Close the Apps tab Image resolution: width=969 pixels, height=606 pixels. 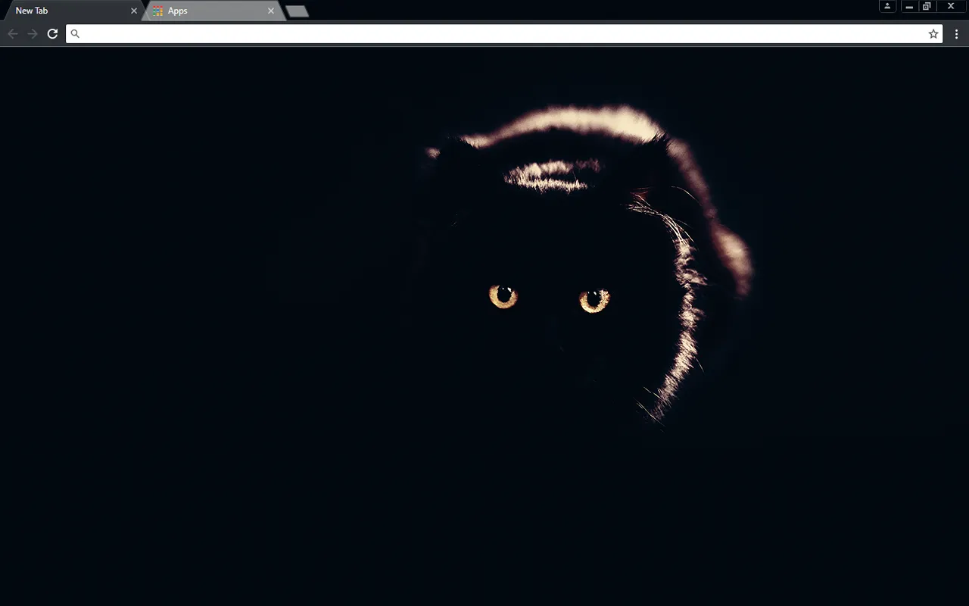coord(271,11)
